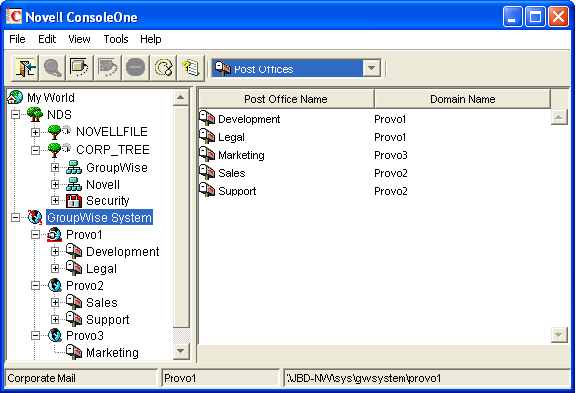Collapse the NDS node
Screen dimensions: 576x393
tap(15, 115)
